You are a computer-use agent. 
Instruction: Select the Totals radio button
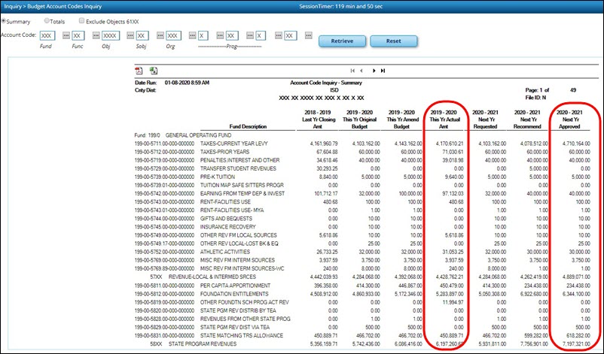[x=47, y=21]
